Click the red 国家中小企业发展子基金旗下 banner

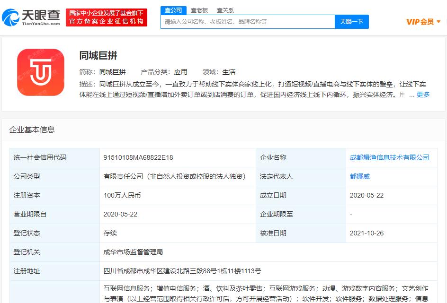(x=107, y=17)
